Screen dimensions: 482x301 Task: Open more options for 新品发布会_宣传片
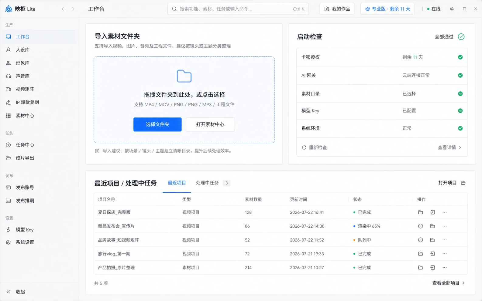(x=445, y=226)
